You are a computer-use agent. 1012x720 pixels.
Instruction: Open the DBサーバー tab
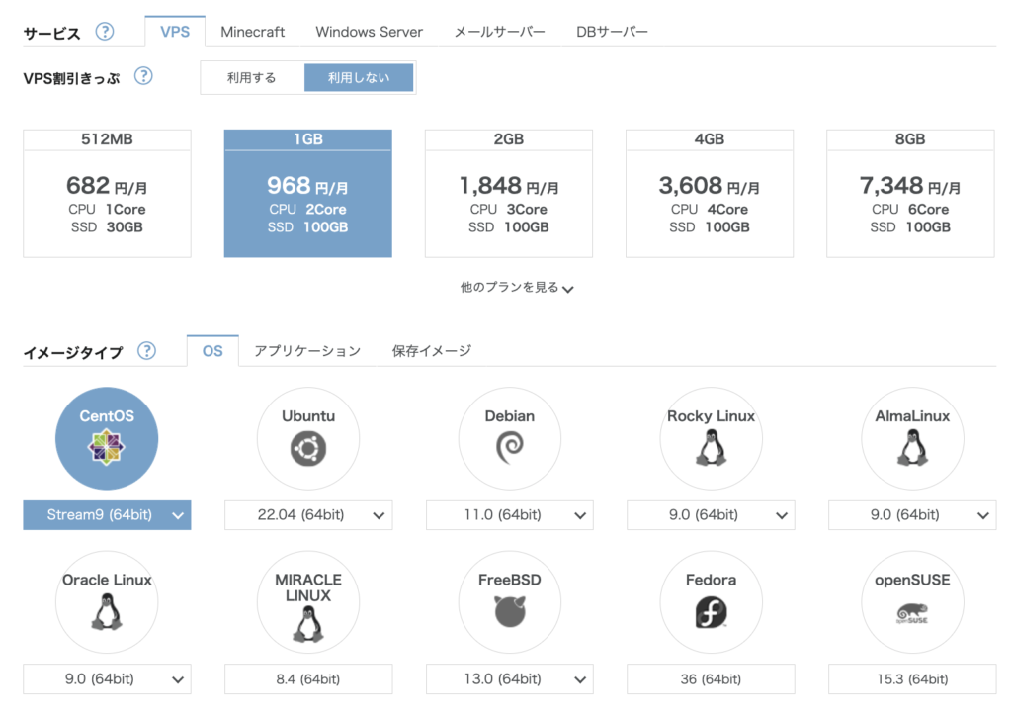(612, 32)
